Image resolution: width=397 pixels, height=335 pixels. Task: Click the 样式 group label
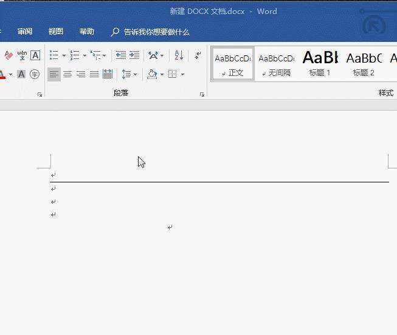click(x=386, y=93)
